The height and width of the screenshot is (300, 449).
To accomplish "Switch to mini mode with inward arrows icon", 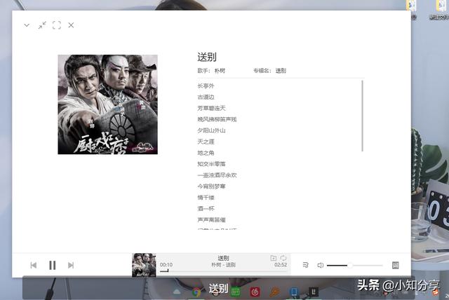I will coord(42,25).
